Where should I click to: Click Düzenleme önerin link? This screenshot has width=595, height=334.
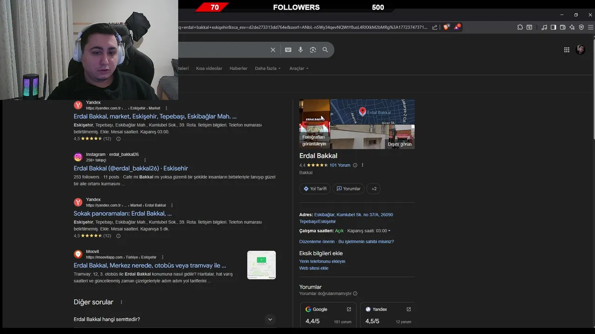click(x=317, y=242)
